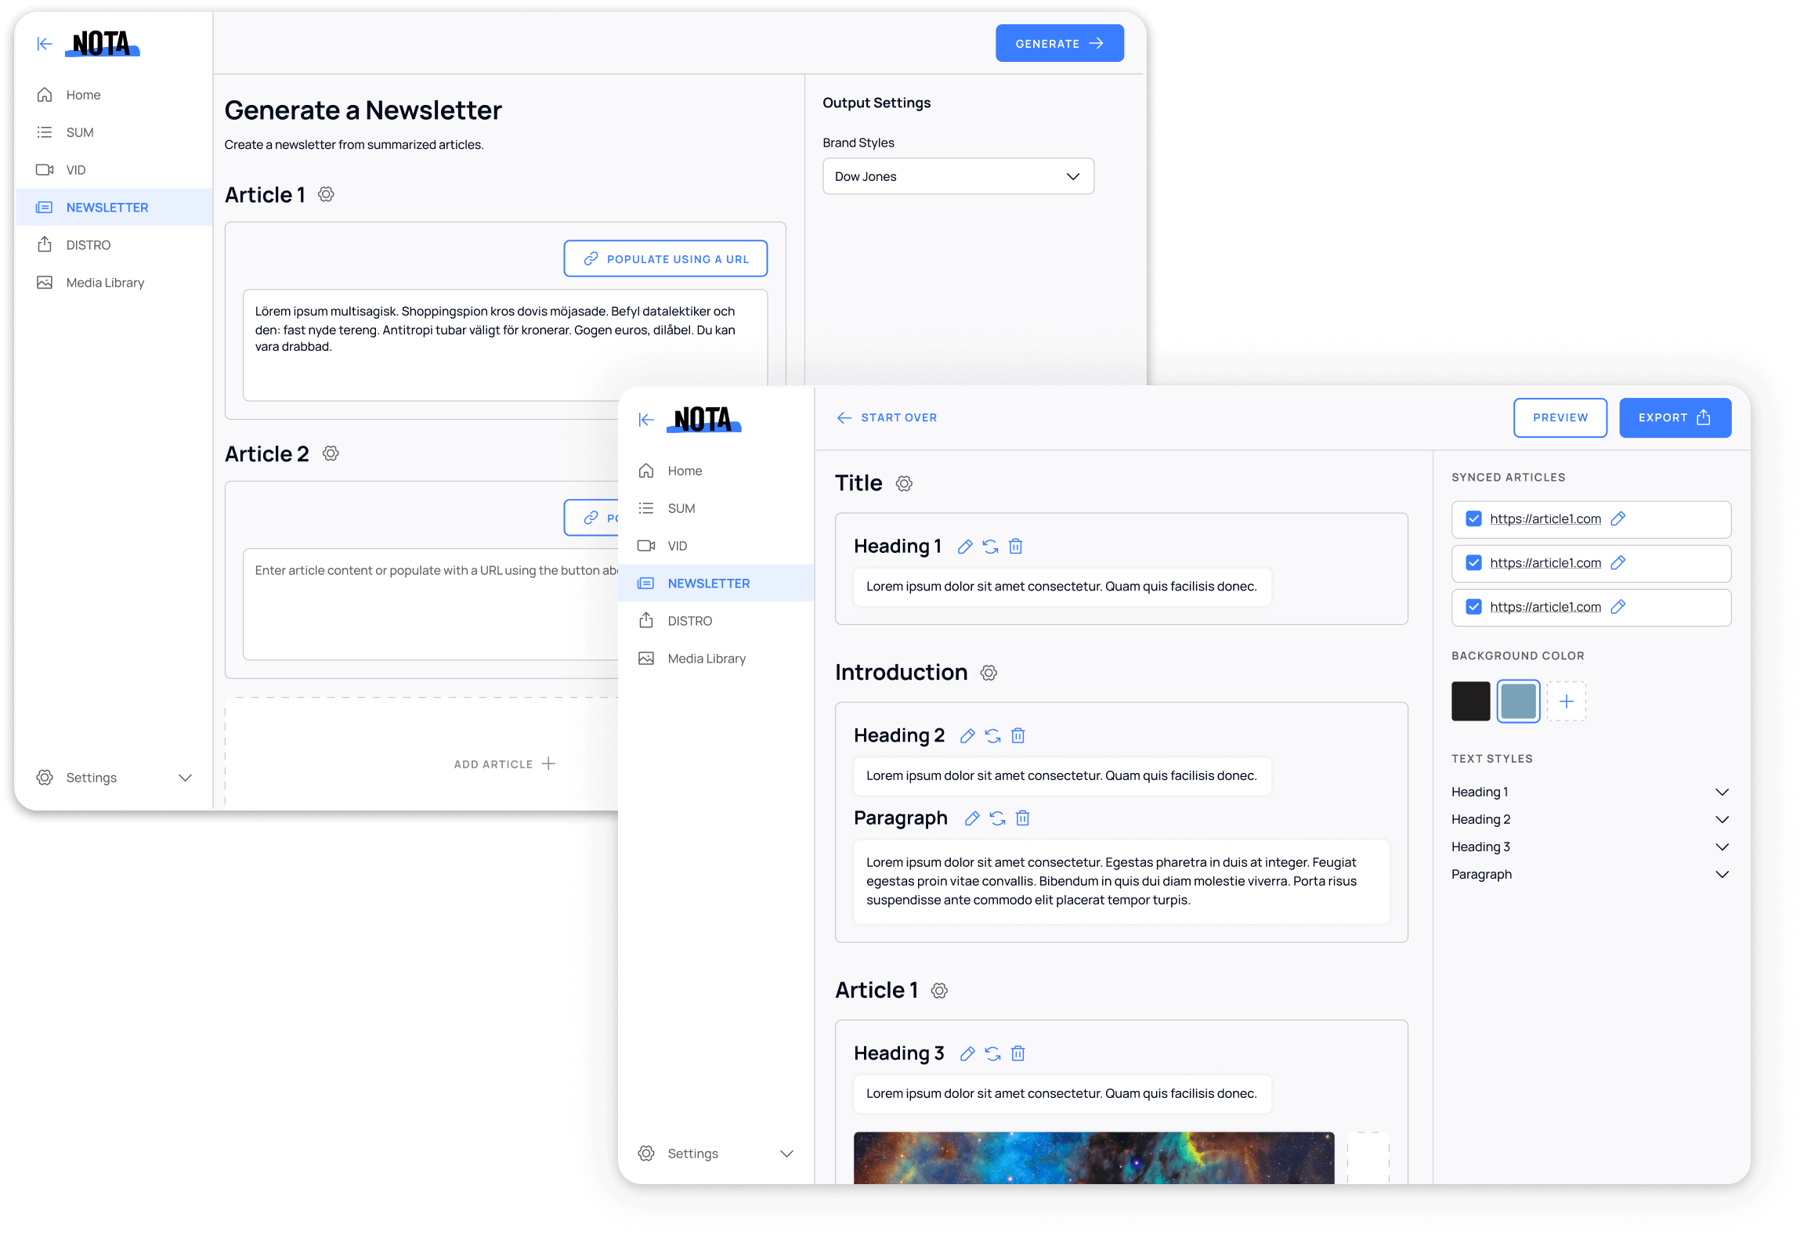
Task: Expand the Paragraph text style options
Action: point(1722,874)
